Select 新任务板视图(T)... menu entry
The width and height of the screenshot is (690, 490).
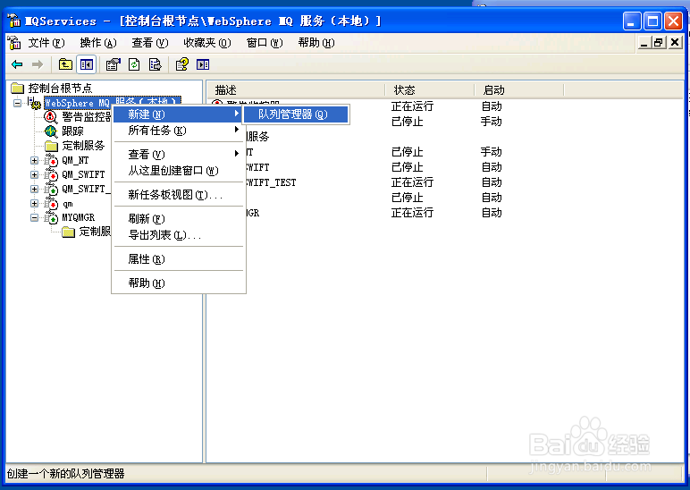click(x=177, y=195)
